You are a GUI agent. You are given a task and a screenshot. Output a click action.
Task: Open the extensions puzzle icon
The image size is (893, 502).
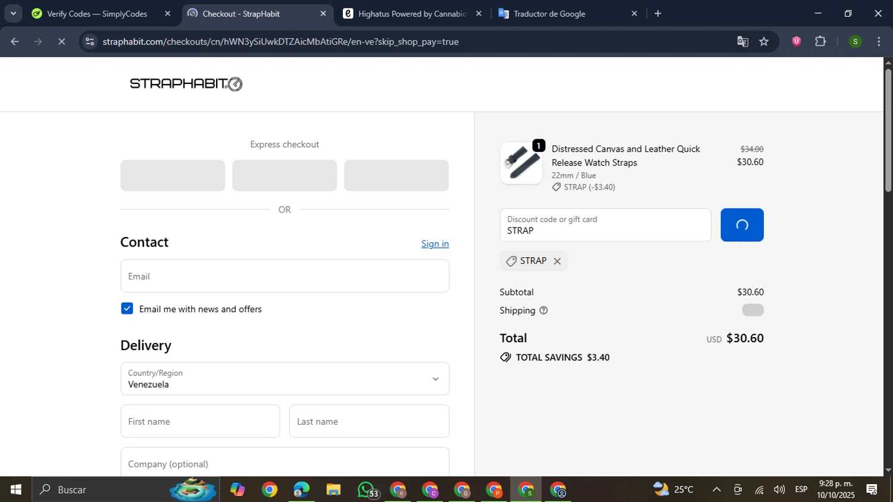(820, 41)
